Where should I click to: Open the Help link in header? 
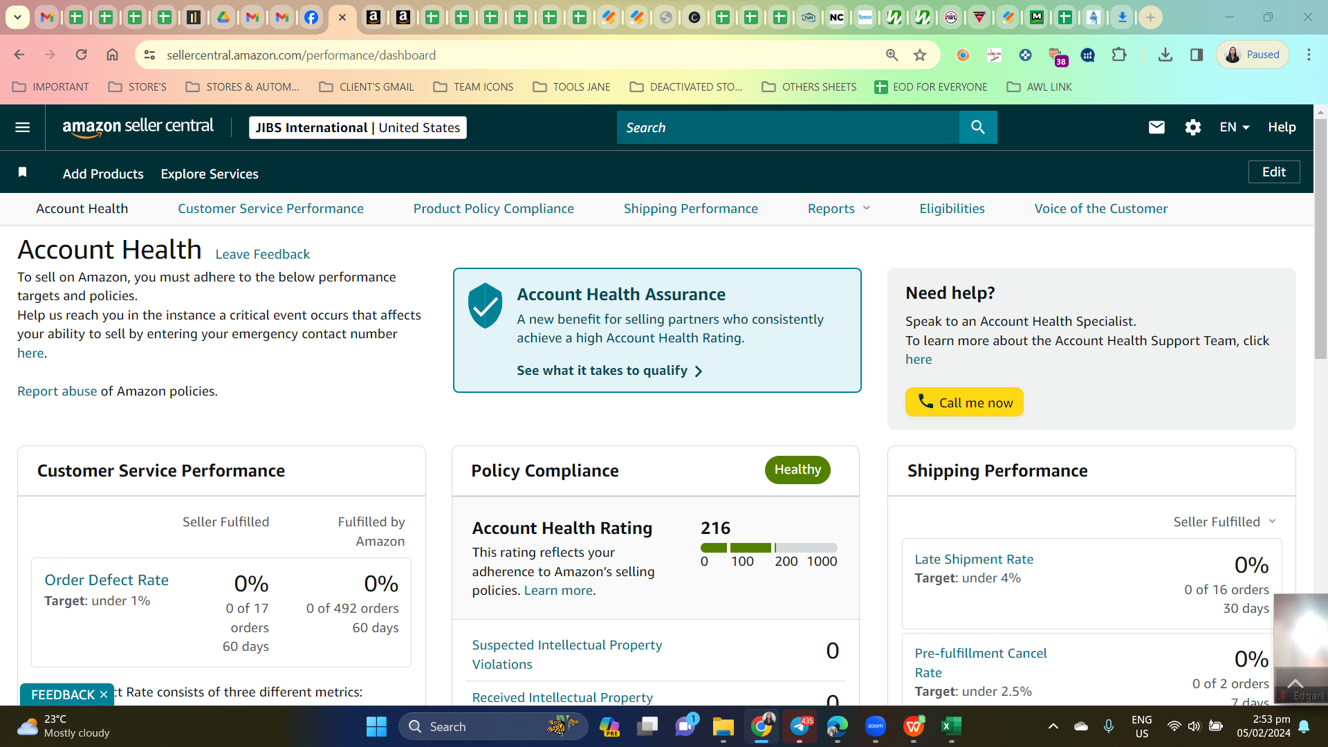pyautogui.click(x=1282, y=127)
